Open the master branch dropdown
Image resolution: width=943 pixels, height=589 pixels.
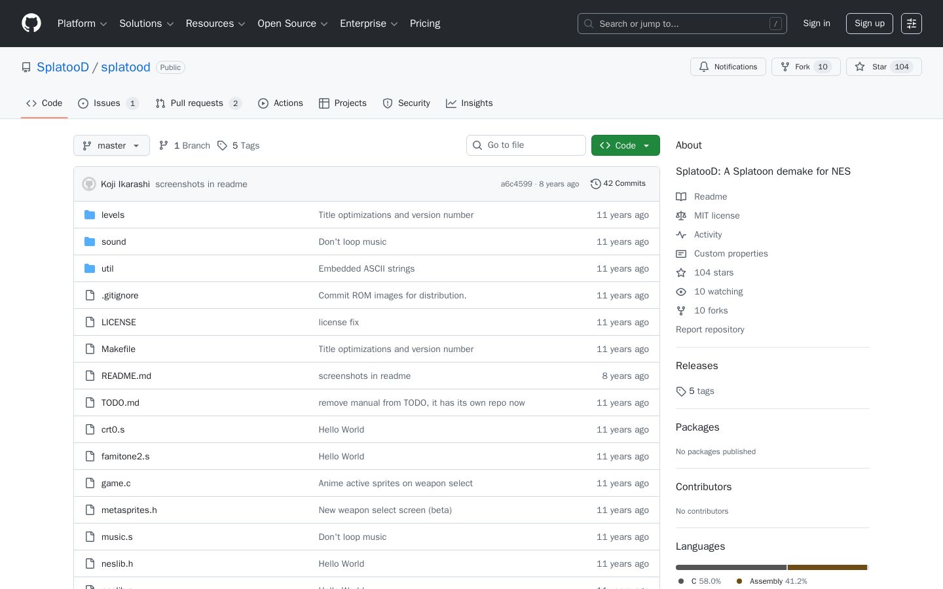pyautogui.click(x=111, y=145)
